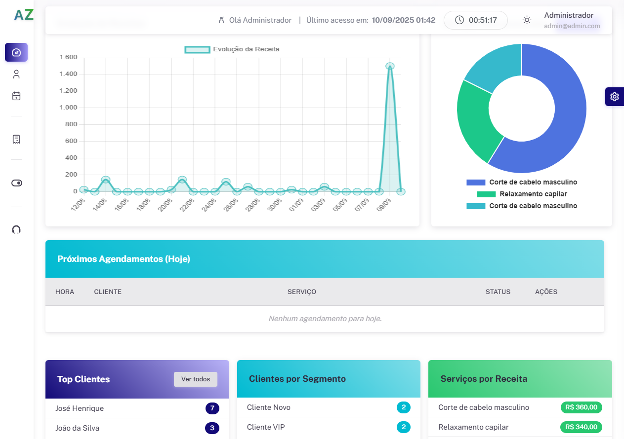Open the calendar scheduling icon in sidebar
The image size is (624, 439).
(16, 96)
